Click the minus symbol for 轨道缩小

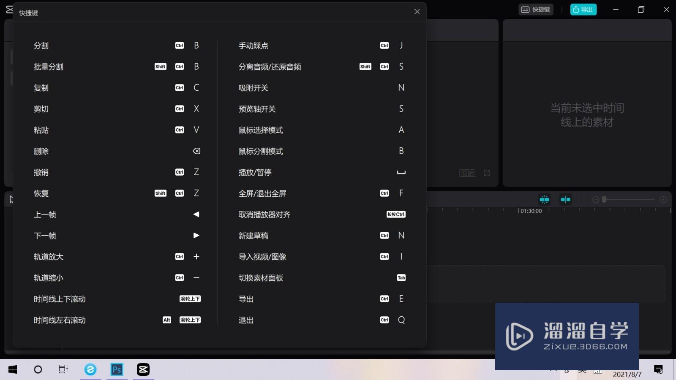pyautogui.click(x=196, y=278)
